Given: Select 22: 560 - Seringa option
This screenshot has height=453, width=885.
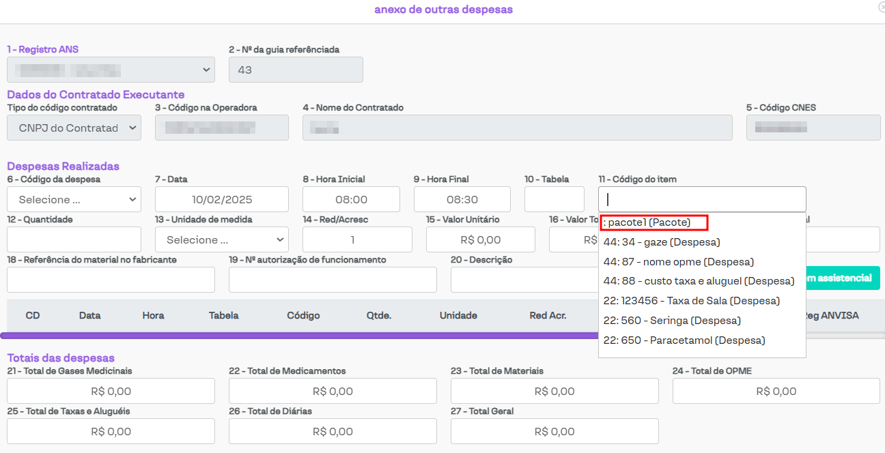Looking at the screenshot, I should [x=671, y=321].
